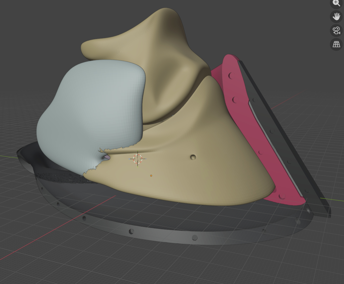Click the green Y-axis line at left
Screen dimensions: 344x284
click(x=9, y=157)
